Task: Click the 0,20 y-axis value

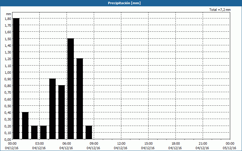Action: (8, 126)
